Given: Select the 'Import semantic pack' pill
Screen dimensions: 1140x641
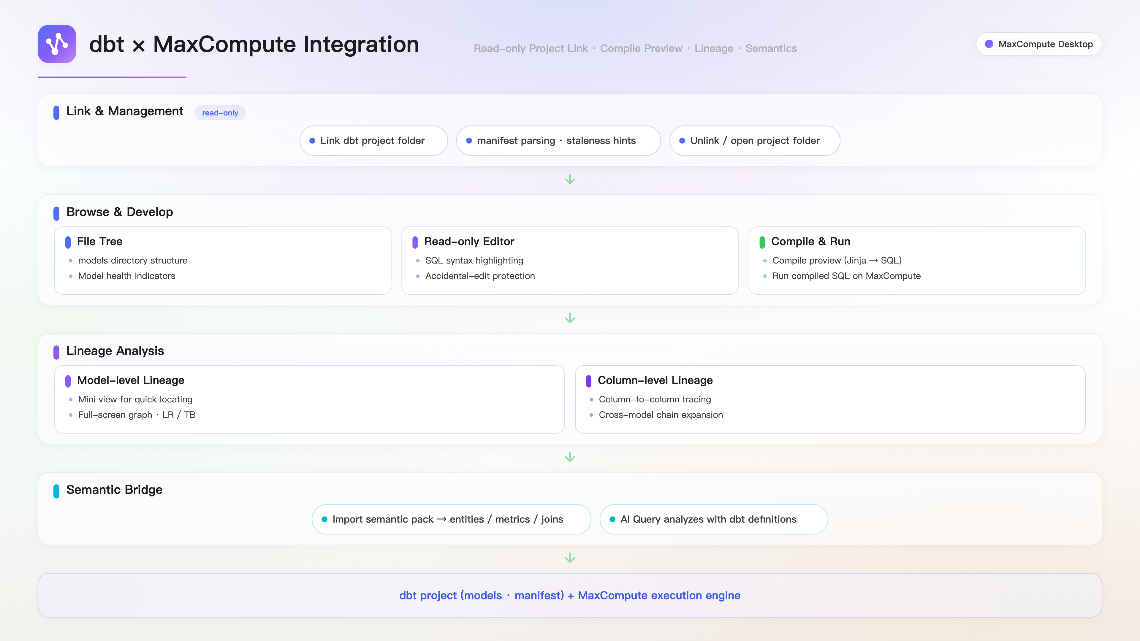Looking at the screenshot, I should click(451, 519).
